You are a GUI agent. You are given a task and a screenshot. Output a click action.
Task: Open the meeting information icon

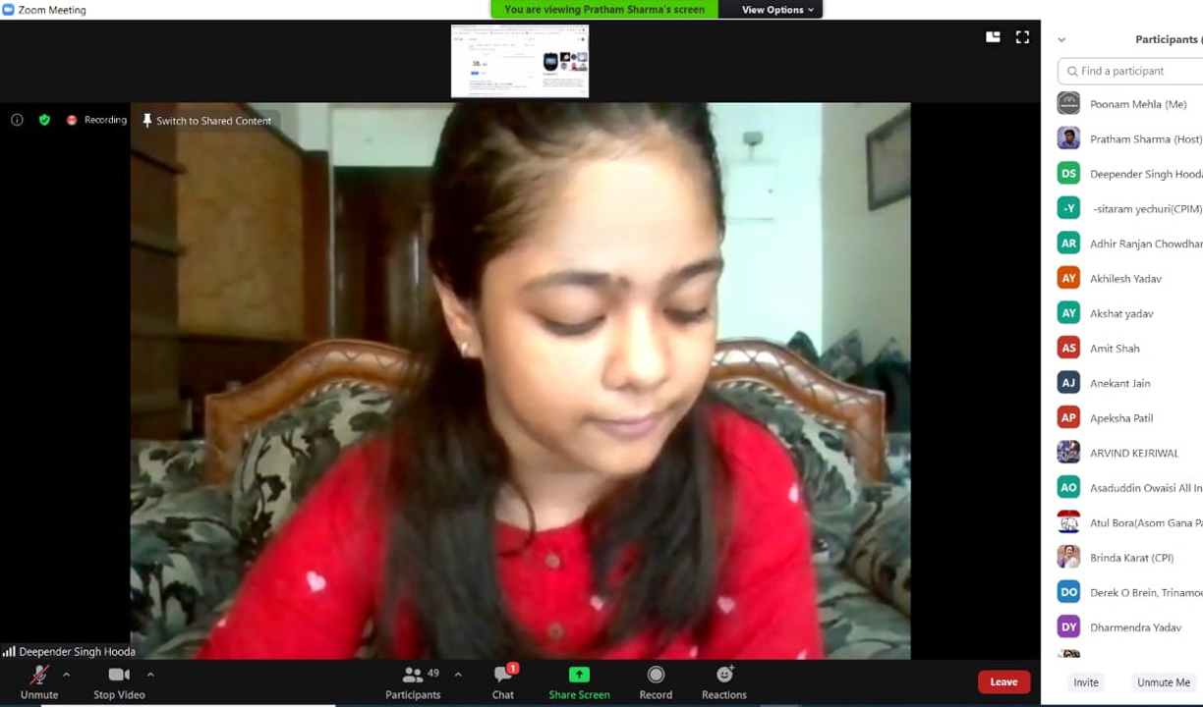tap(17, 120)
